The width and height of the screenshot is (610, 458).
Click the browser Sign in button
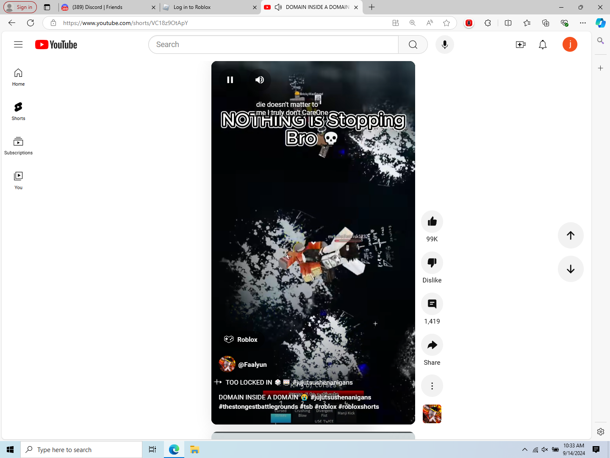pyautogui.click(x=20, y=7)
